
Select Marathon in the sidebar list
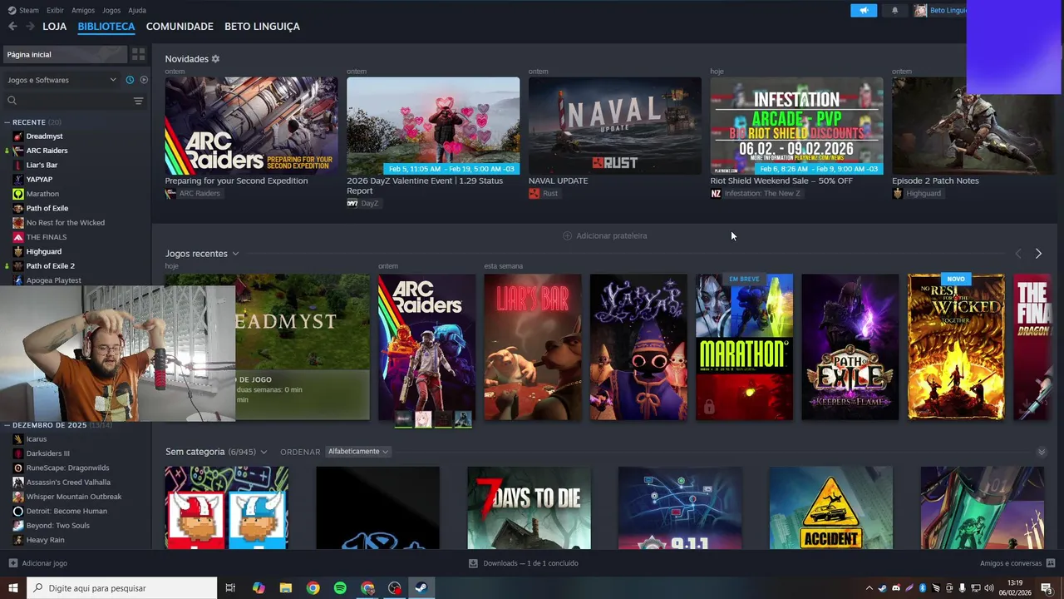(x=42, y=194)
